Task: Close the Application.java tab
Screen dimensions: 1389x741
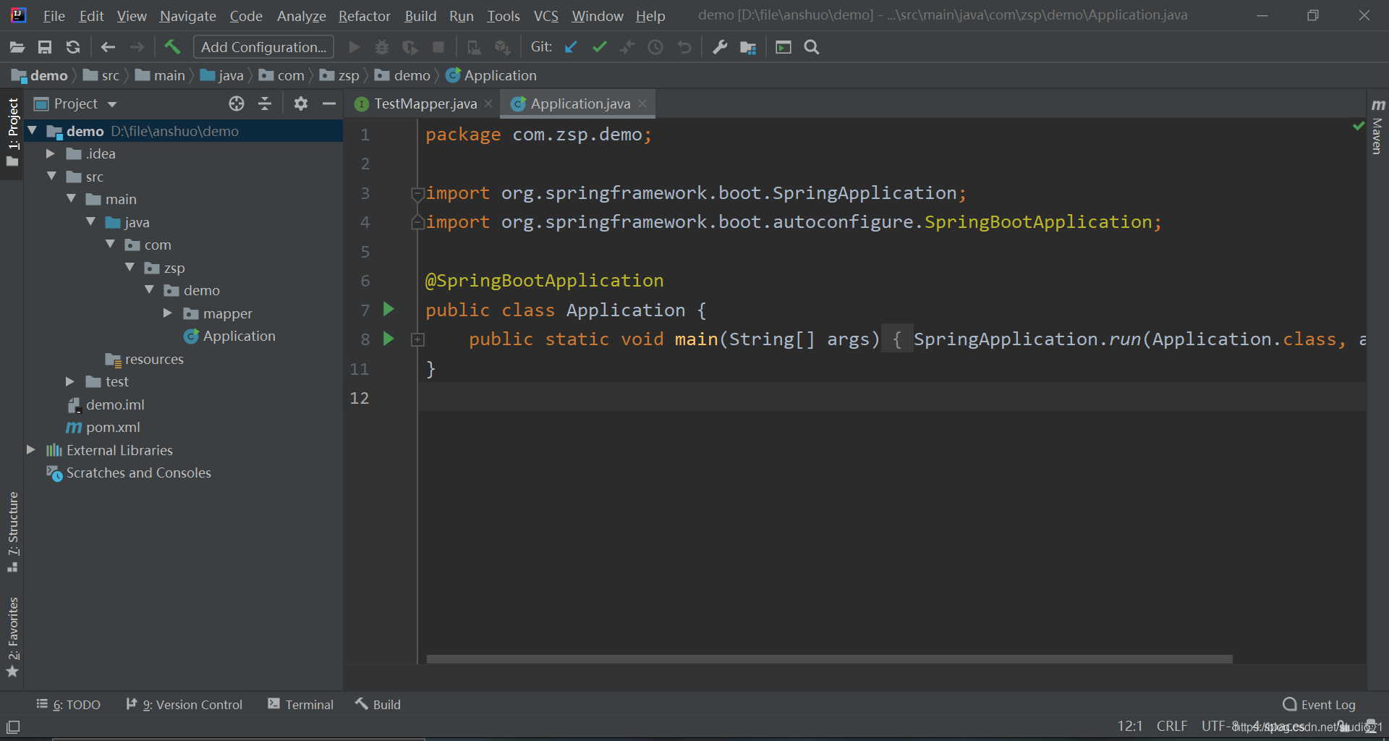Action: click(x=642, y=103)
